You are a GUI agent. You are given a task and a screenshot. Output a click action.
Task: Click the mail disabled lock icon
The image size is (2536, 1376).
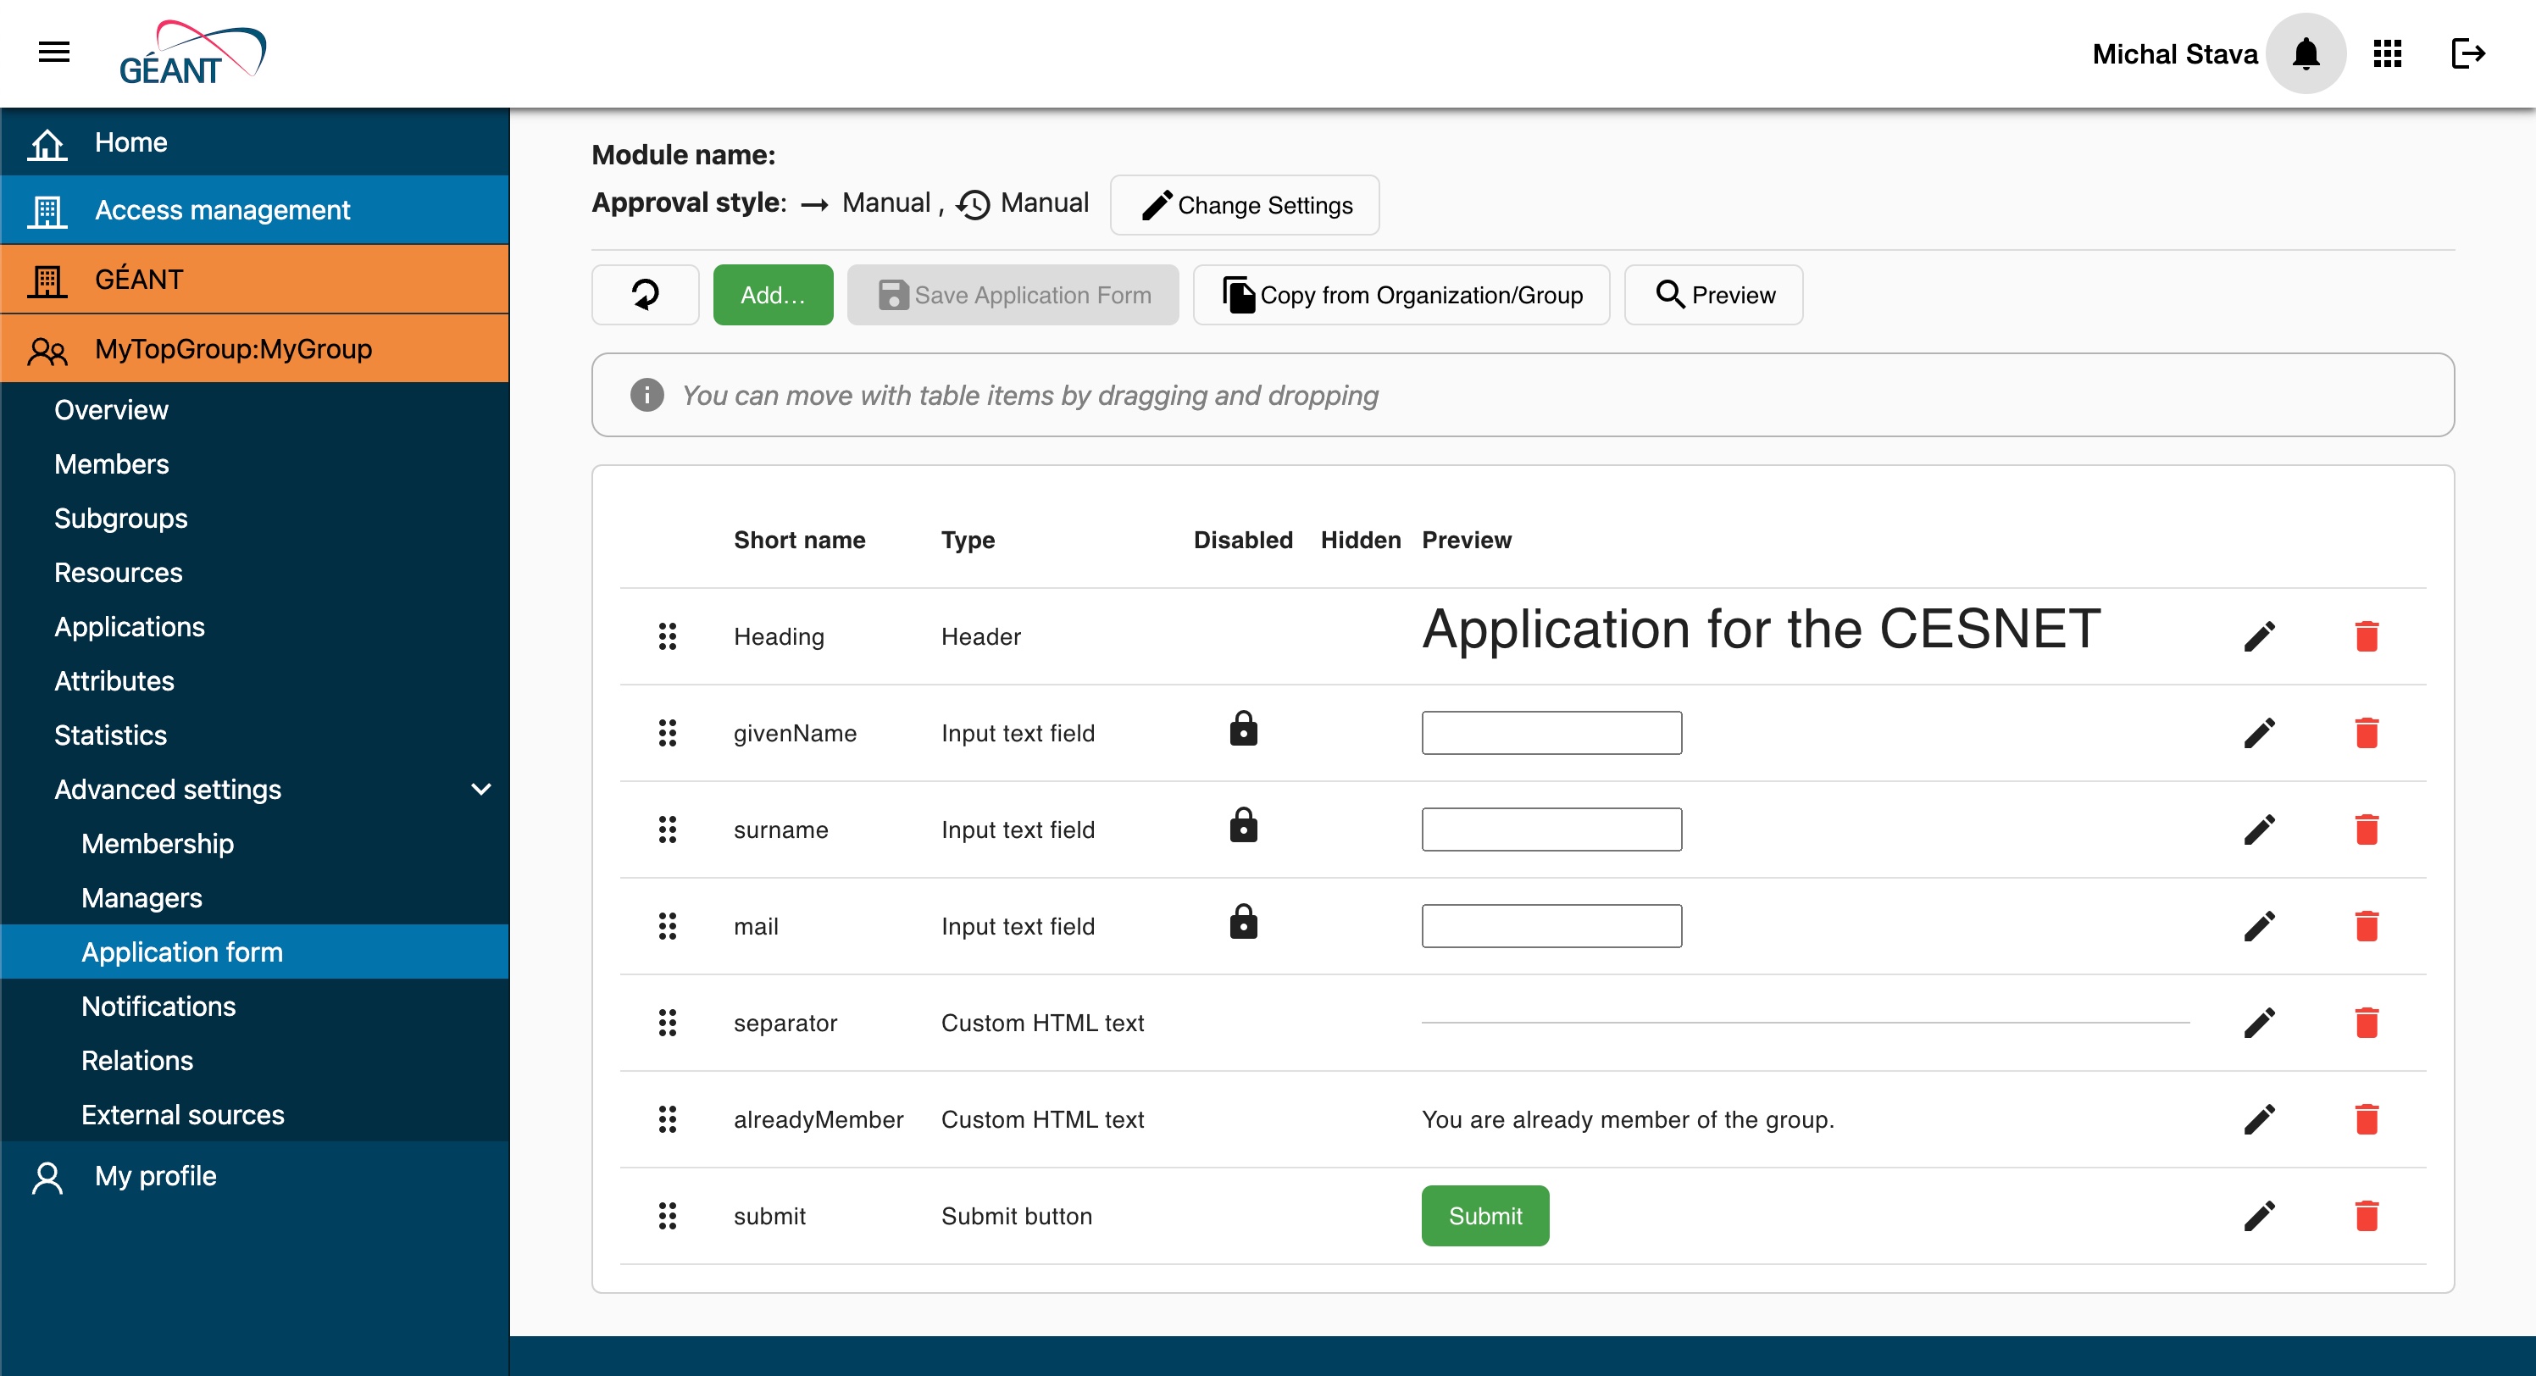pyautogui.click(x=1243, y=921)
